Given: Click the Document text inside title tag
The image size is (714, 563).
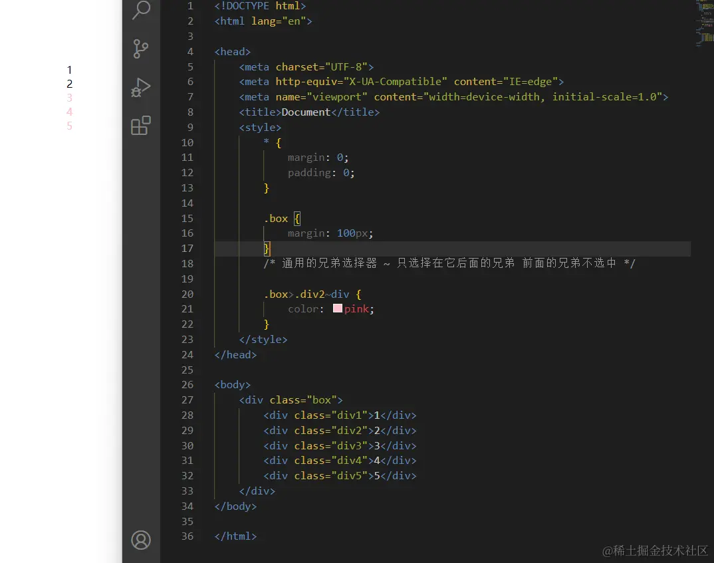Looking at the screenshot, I should 306,112.
